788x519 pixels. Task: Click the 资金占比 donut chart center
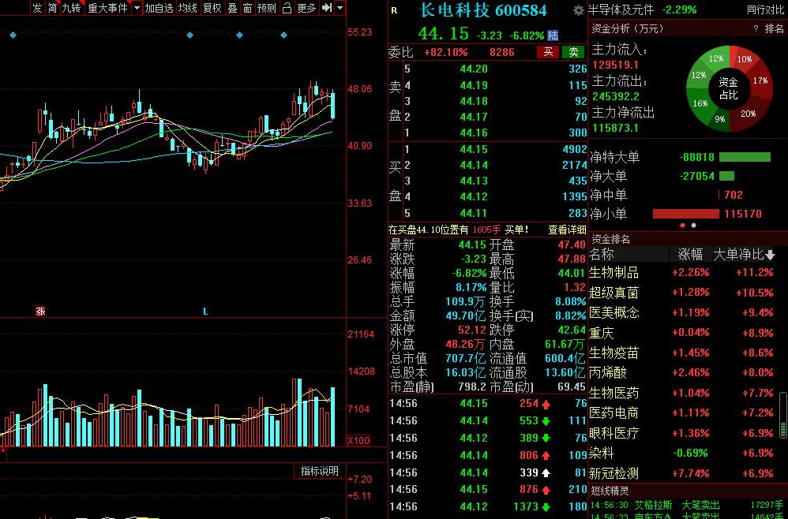728,88
